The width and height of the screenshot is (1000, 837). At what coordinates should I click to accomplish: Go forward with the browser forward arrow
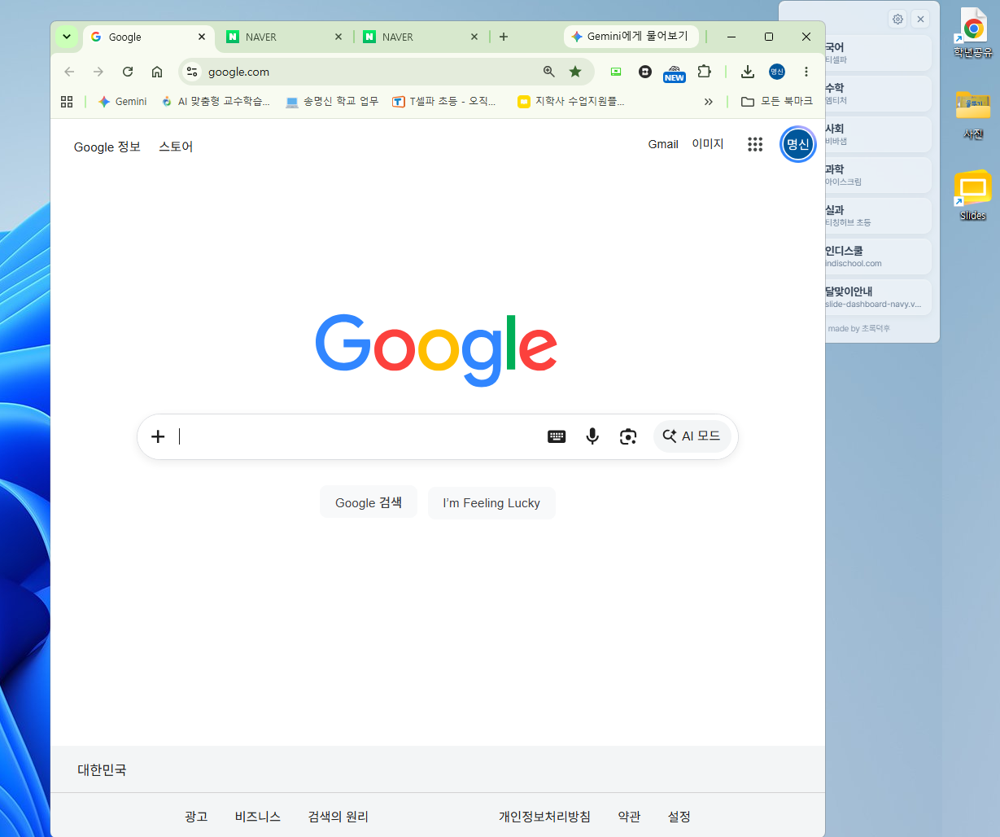click(98, 72)
